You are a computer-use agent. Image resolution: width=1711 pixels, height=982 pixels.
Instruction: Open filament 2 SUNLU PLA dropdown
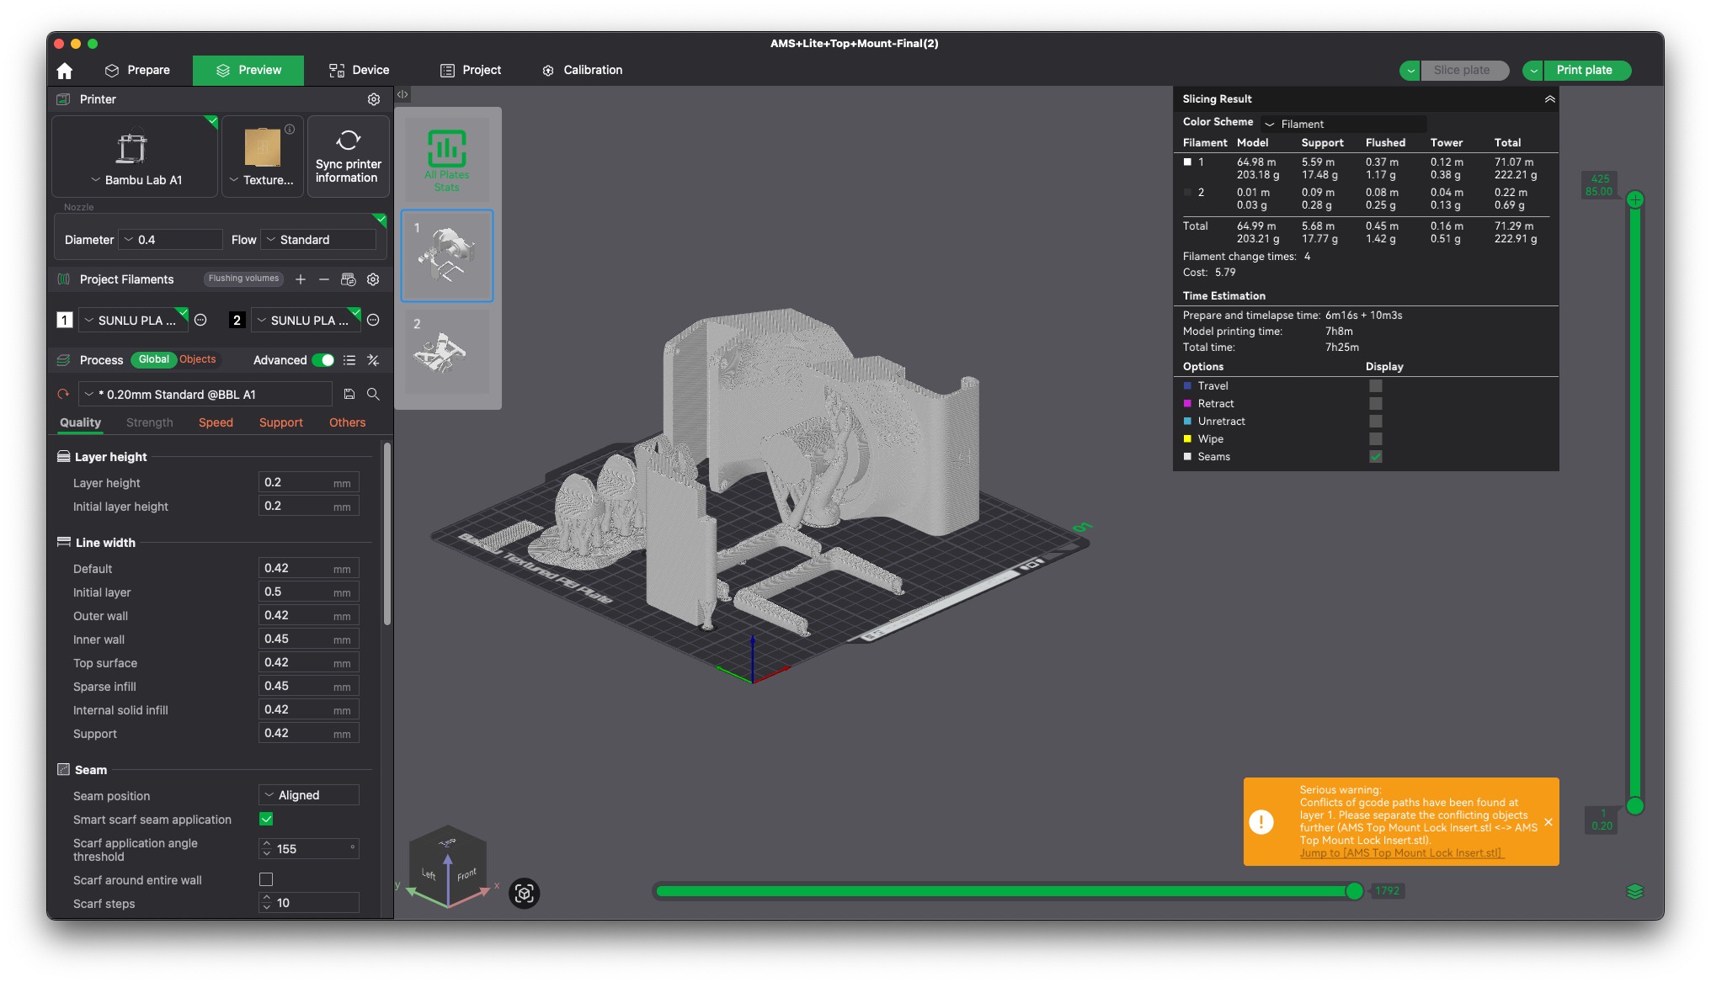point(306,320)
